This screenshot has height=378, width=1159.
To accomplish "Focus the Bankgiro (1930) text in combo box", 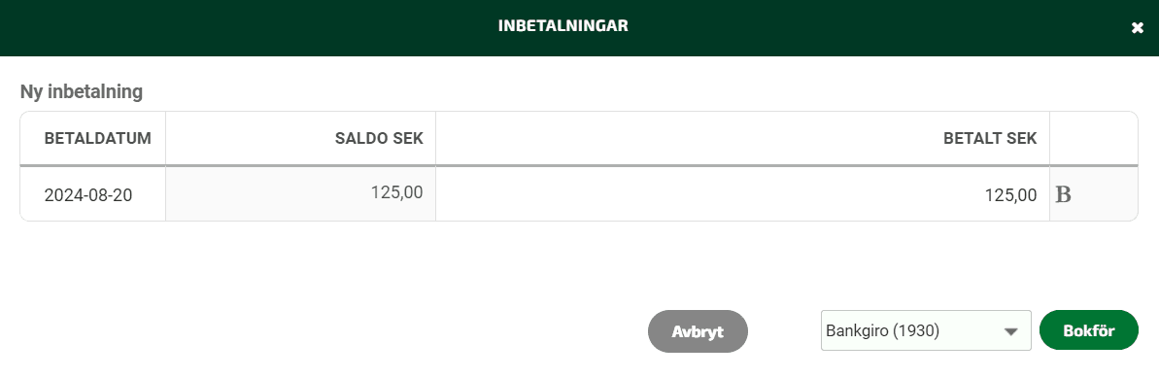I will [x=882, y=330].
